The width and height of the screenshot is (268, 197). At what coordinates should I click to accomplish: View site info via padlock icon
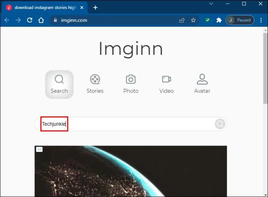pyautogui.click(x=55, y=20)
